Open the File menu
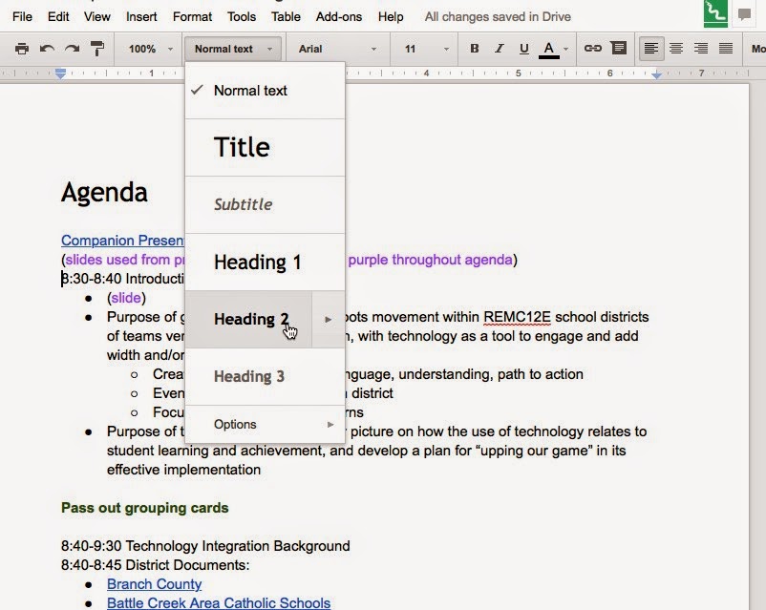766x610 pixels. [x=23, y=16]
